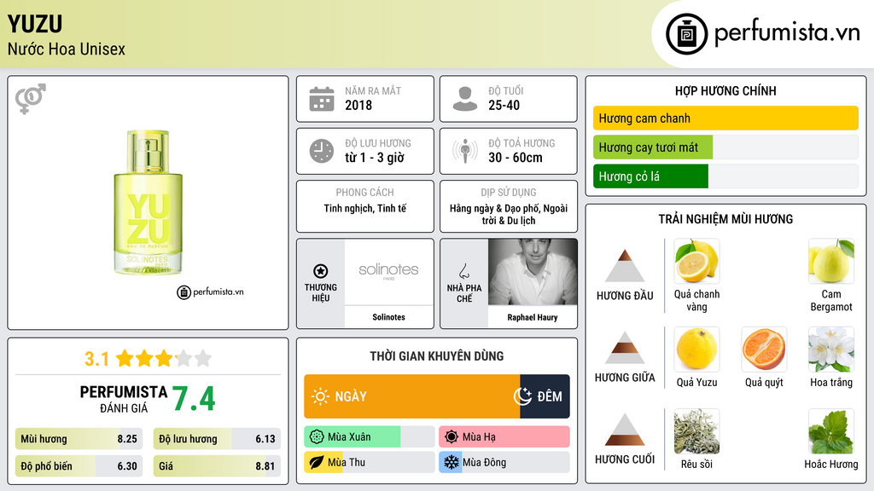Click the Raphael Haury perfumer photo
874x491 pixels.
coord(533,272)
